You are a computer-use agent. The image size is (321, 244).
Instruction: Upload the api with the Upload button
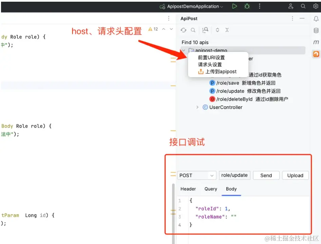[x=295, y=175]
